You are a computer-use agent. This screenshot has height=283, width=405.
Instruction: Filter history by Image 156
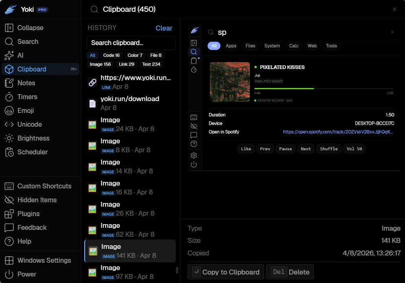100,64
